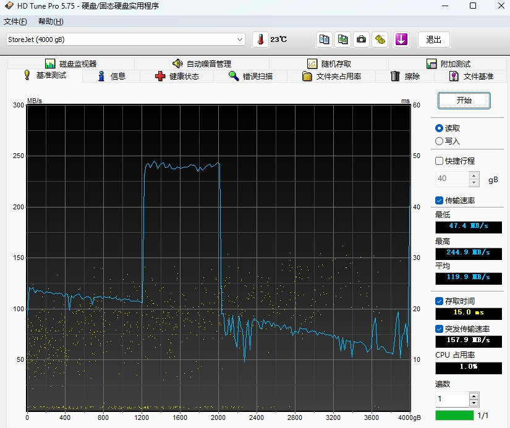Decrease the 遍数 passes stepper
Image resolution: width=510 pixels, height=428 pixels.
pos(474,403)
